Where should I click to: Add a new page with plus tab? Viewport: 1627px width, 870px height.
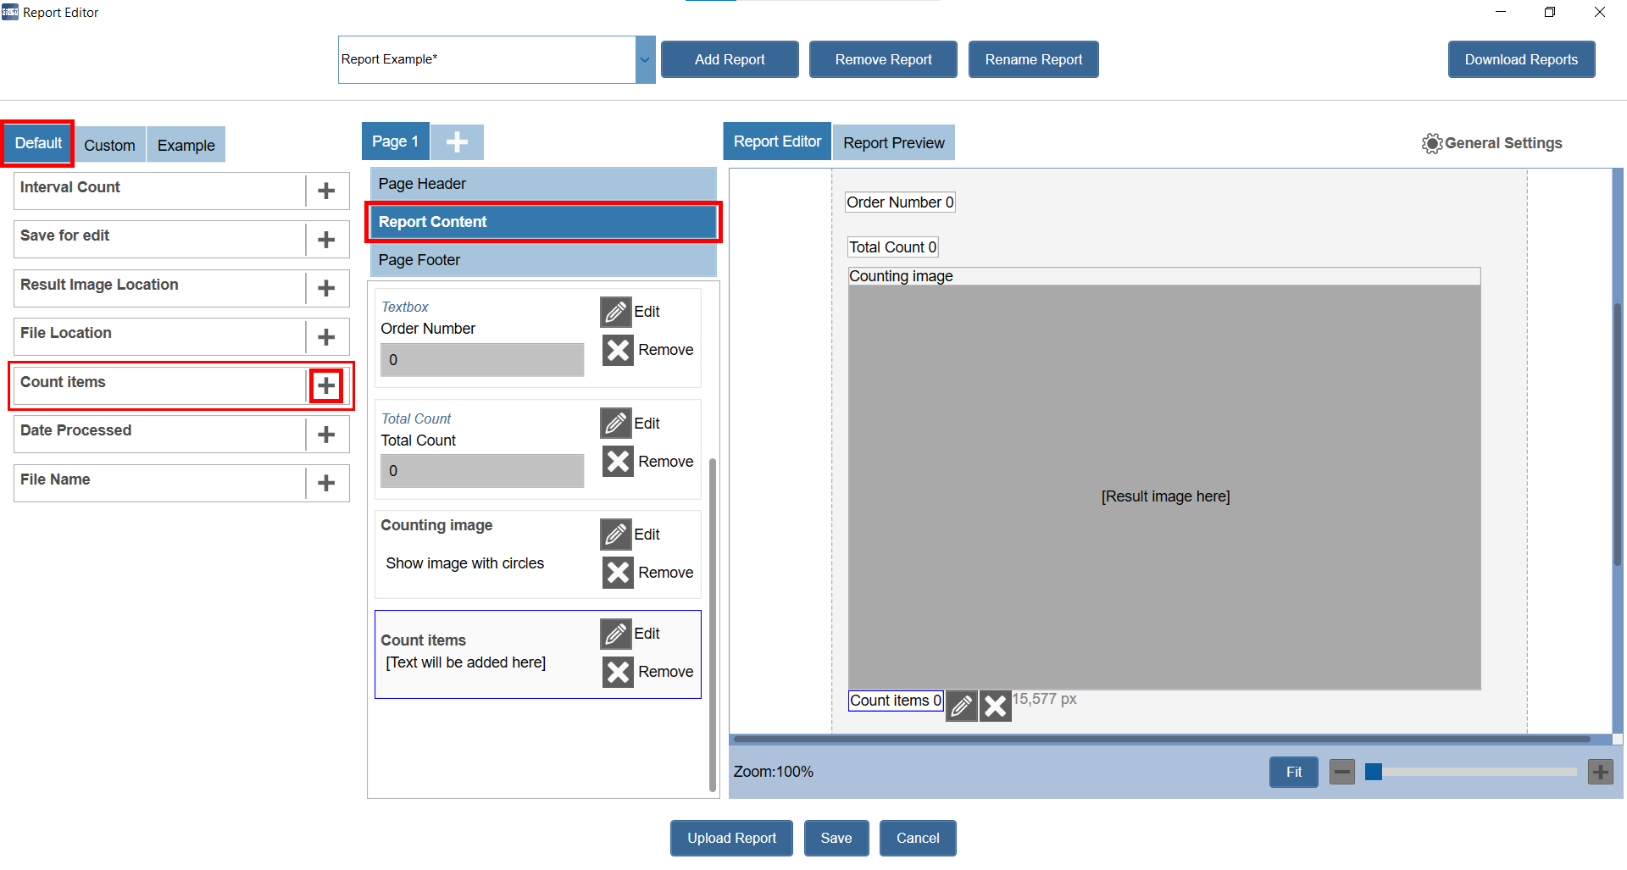point(457,142)
